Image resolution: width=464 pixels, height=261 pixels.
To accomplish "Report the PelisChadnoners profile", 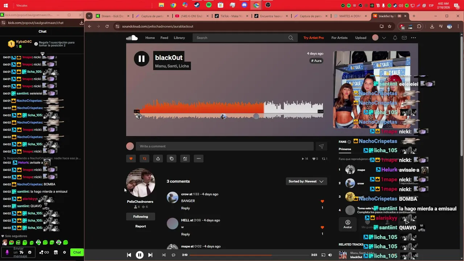I will click(x=140, y=226).
